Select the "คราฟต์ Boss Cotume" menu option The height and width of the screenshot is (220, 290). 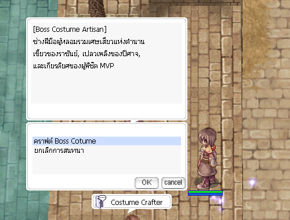107,141
